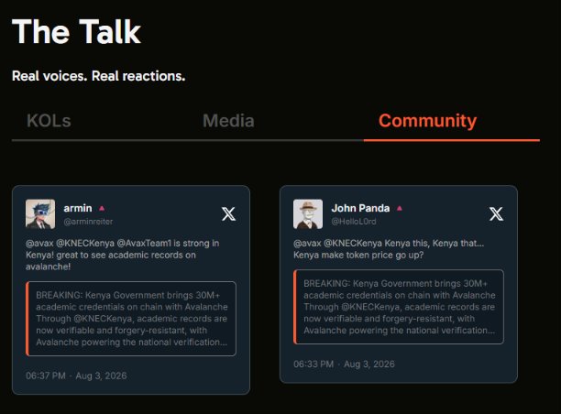
Task: Switch to the KOLs tab
Action: [49, 121]
